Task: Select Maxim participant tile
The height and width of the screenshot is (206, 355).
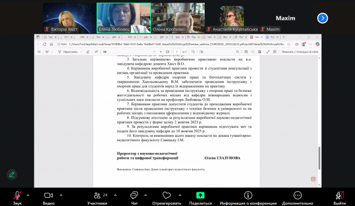Action: point(286,18)
